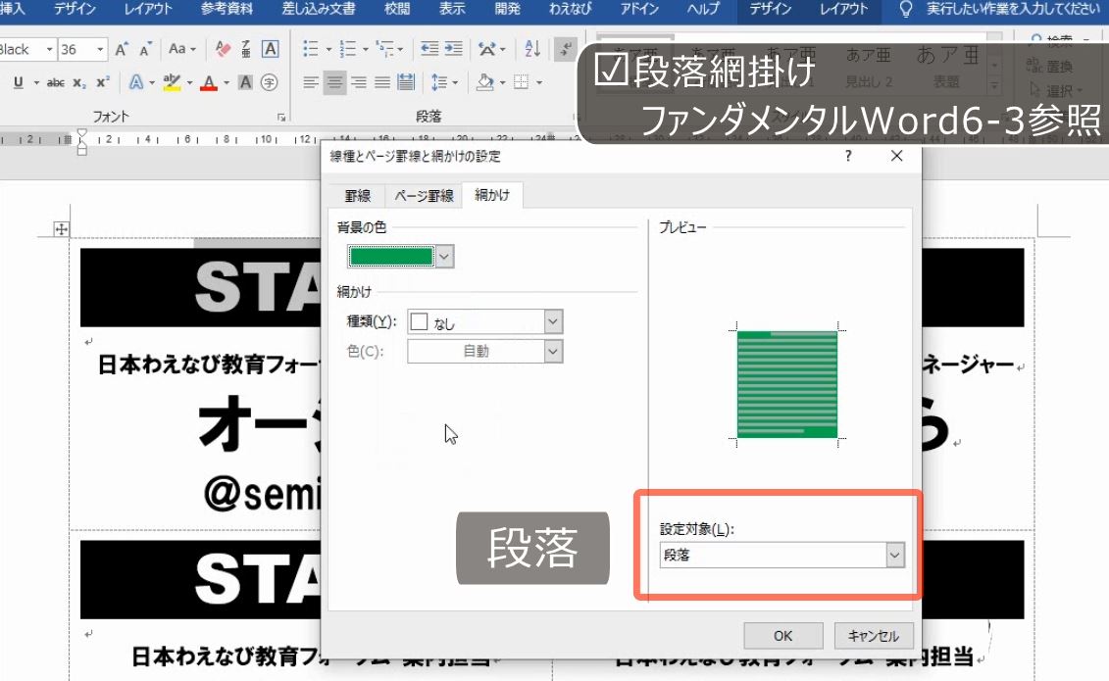
Task: Apply text highlight color from the ribbon
Action: (171, 82)
